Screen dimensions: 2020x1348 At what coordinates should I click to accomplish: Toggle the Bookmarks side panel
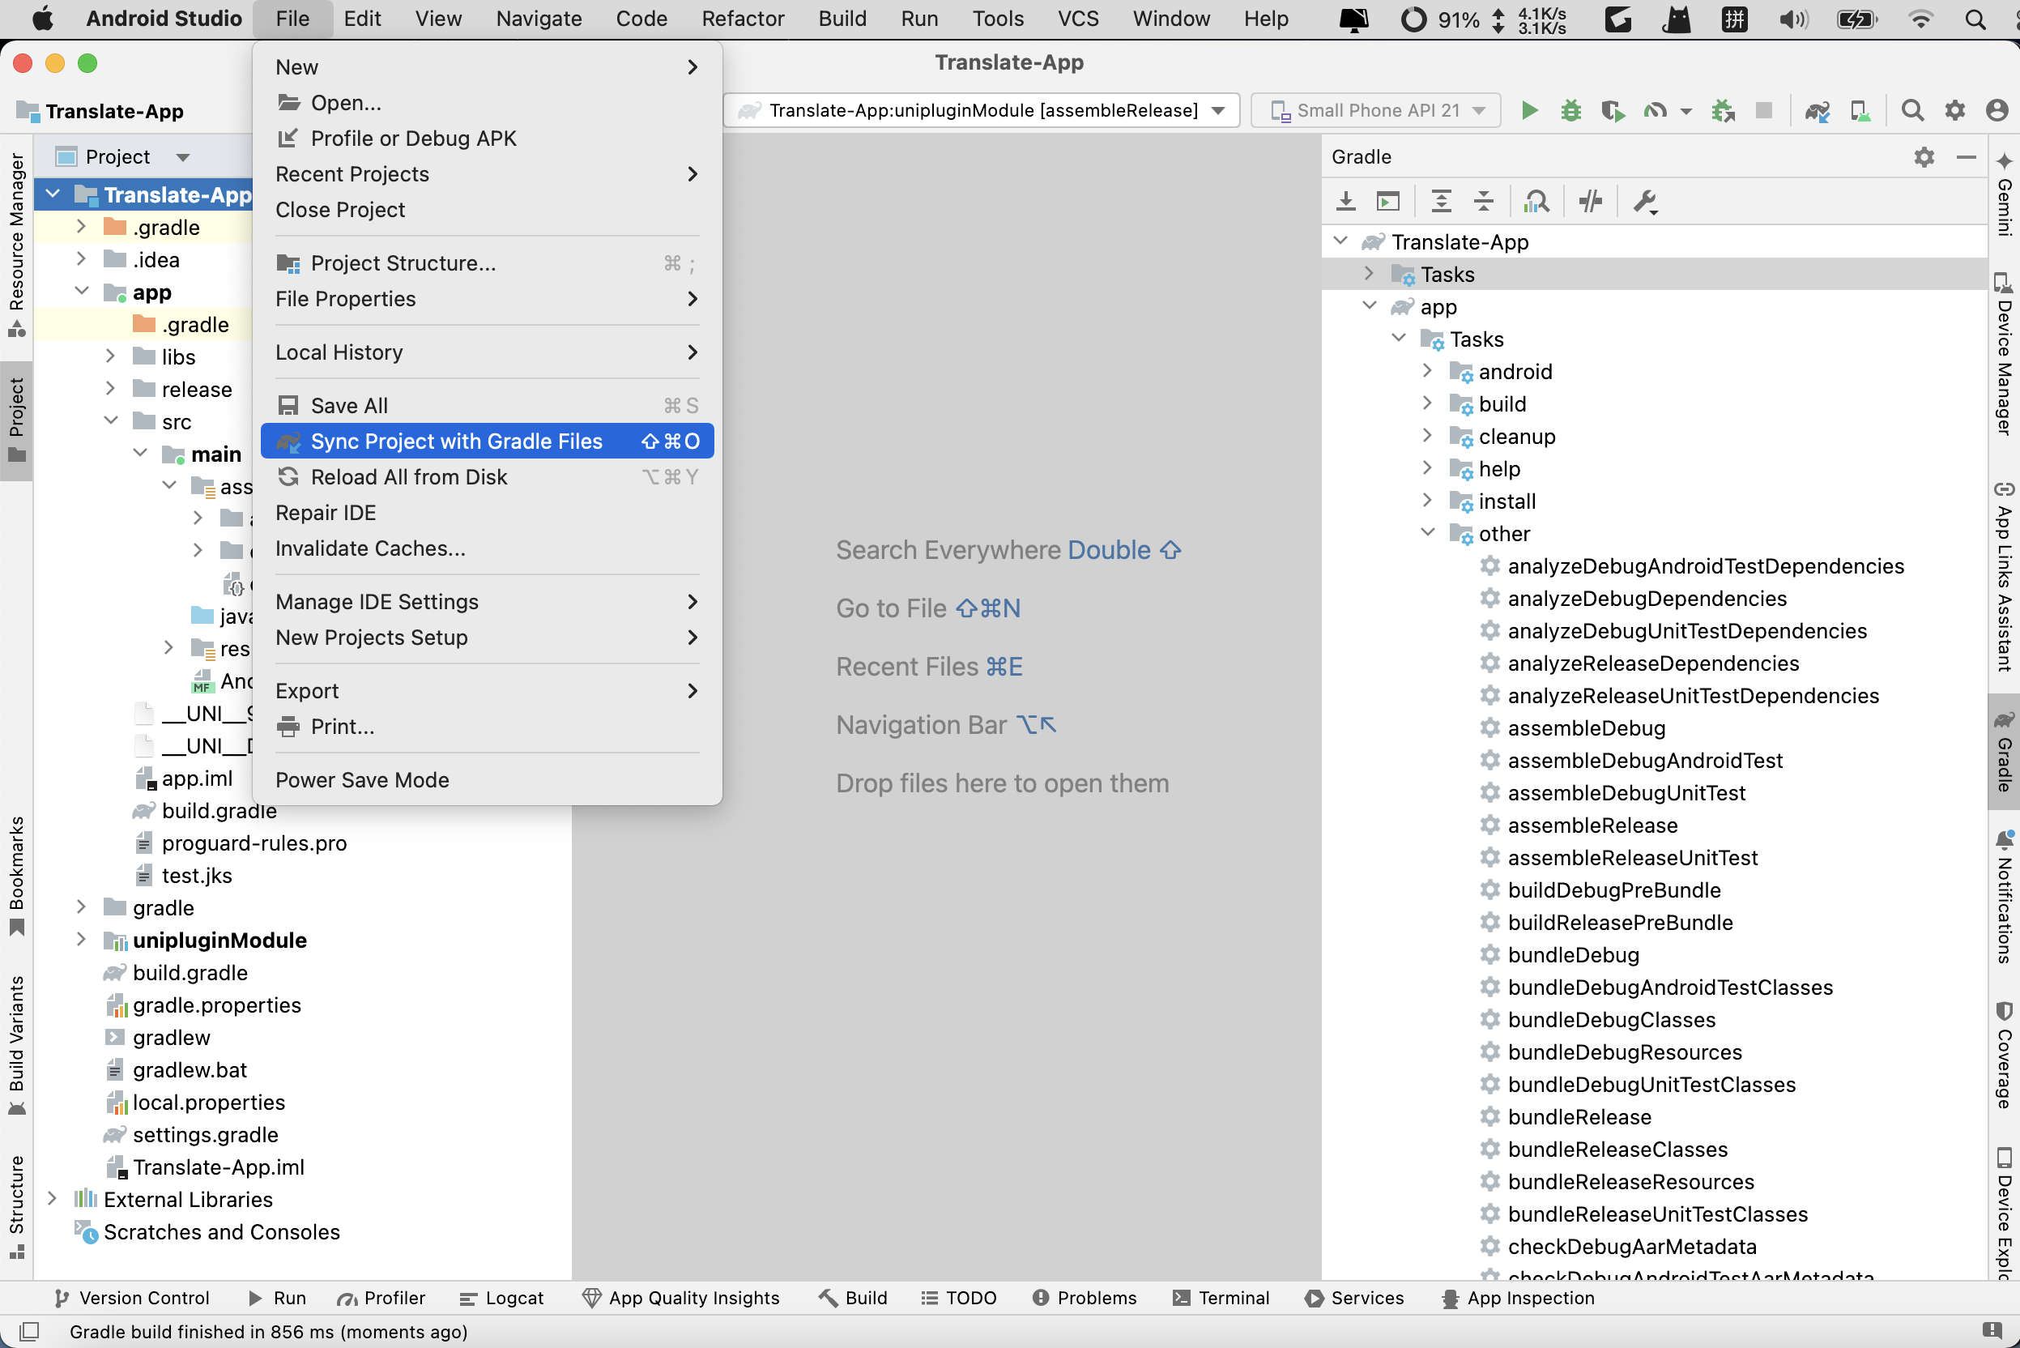coord(16,876)
